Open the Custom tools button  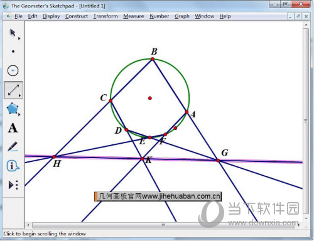[13, 185]
